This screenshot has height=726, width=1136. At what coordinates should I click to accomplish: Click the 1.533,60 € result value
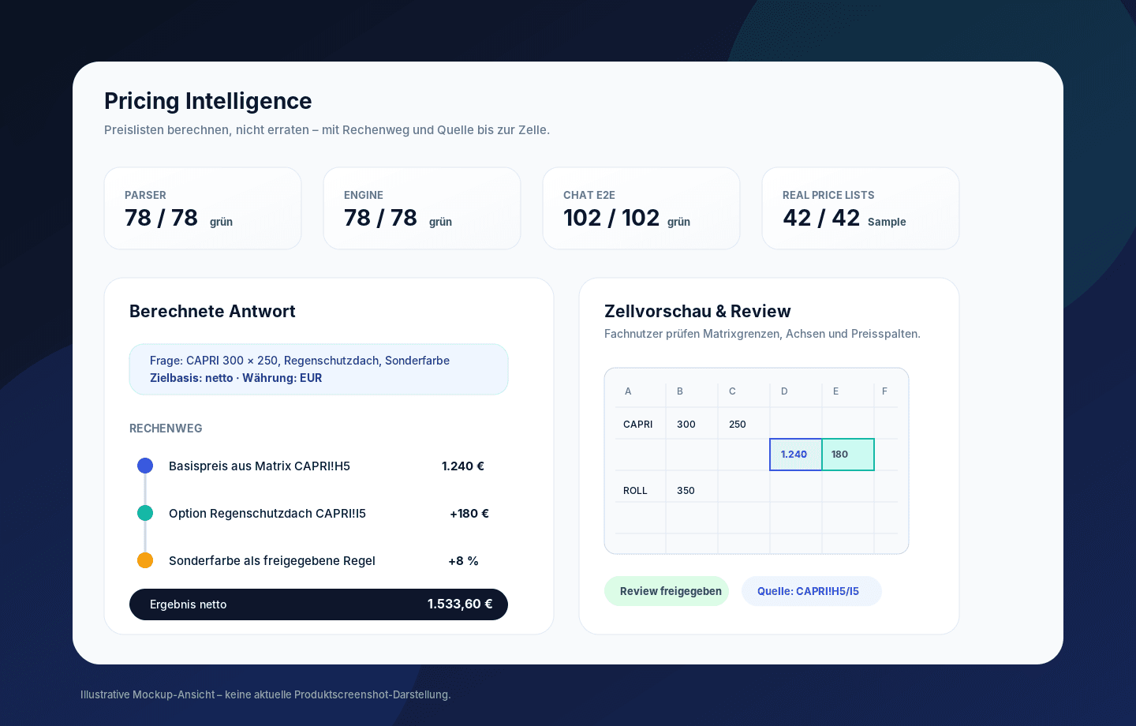pyautogui.click(x=460, y=604)
